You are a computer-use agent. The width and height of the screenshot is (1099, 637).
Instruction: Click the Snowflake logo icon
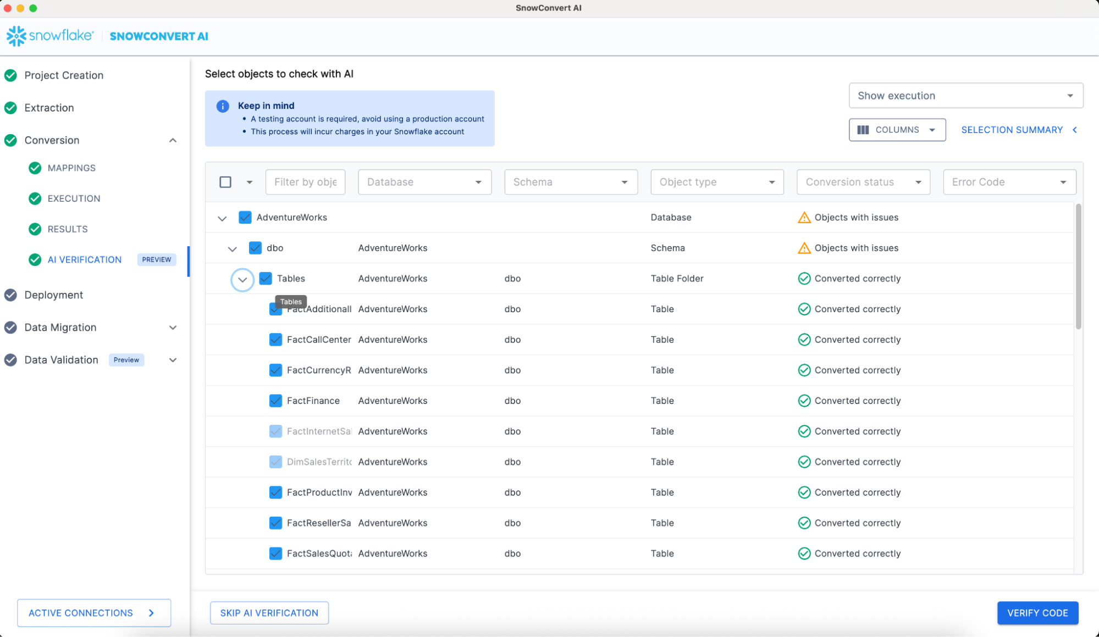click(x=16, y=36)
